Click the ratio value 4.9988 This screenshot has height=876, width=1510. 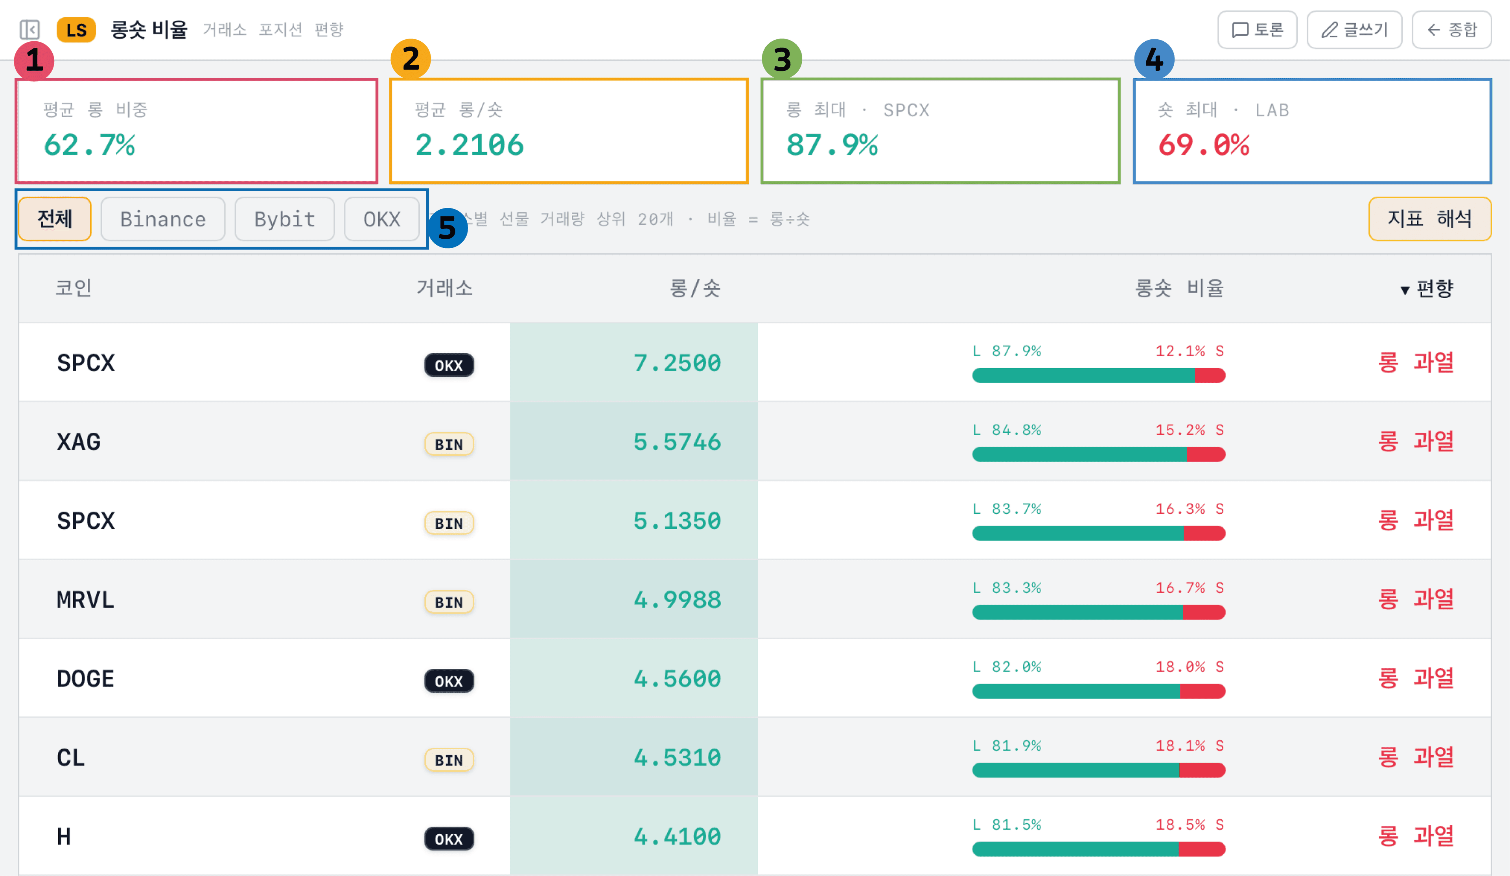(677, 599)
